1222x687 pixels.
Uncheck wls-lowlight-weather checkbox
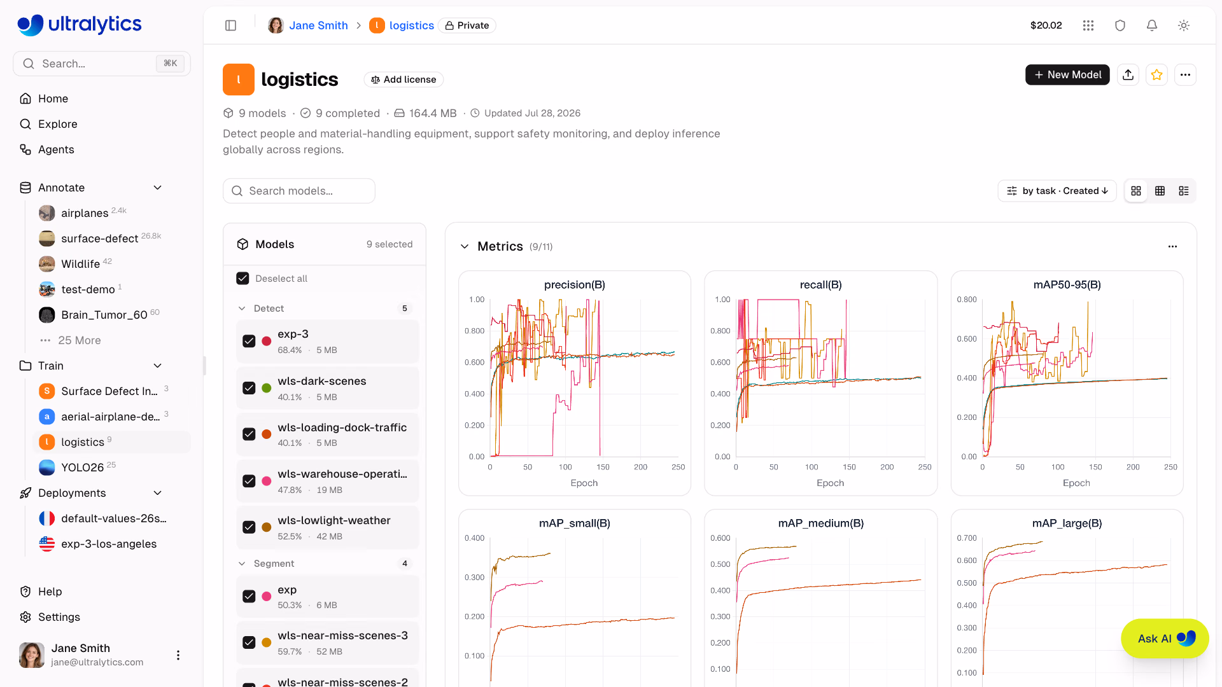pos(249,527)
